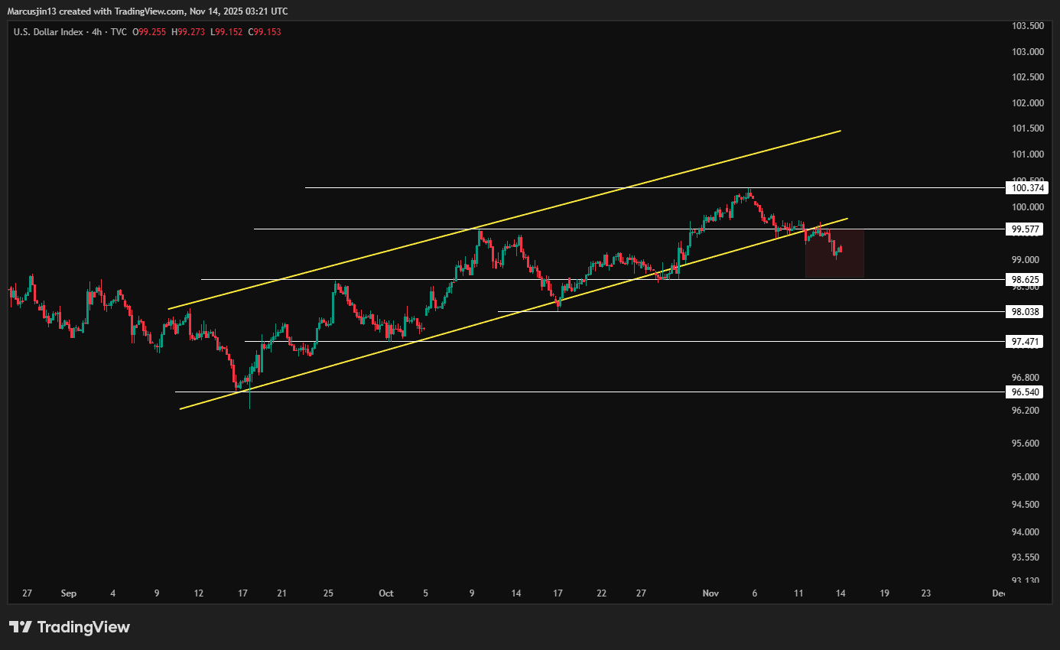Click the open value O99.255
The image size is (1060, 650).
(150, 31)
